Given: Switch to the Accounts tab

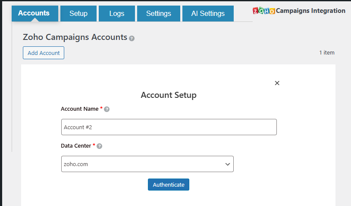Looking at the screenshot, I should (34, 13).
